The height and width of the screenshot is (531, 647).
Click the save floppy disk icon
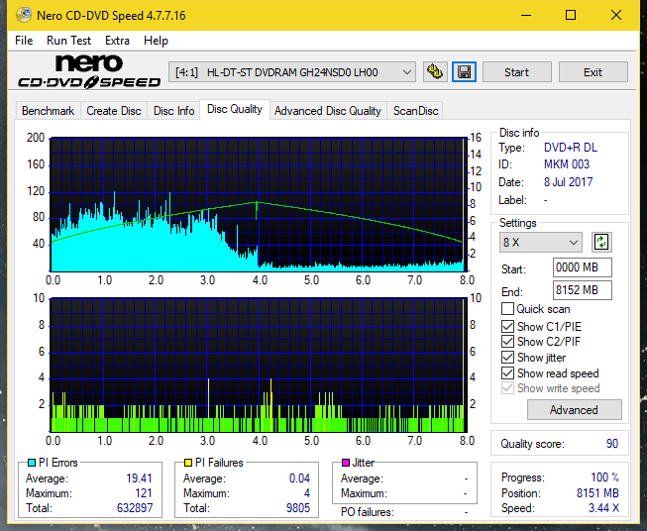click(465, 72)
